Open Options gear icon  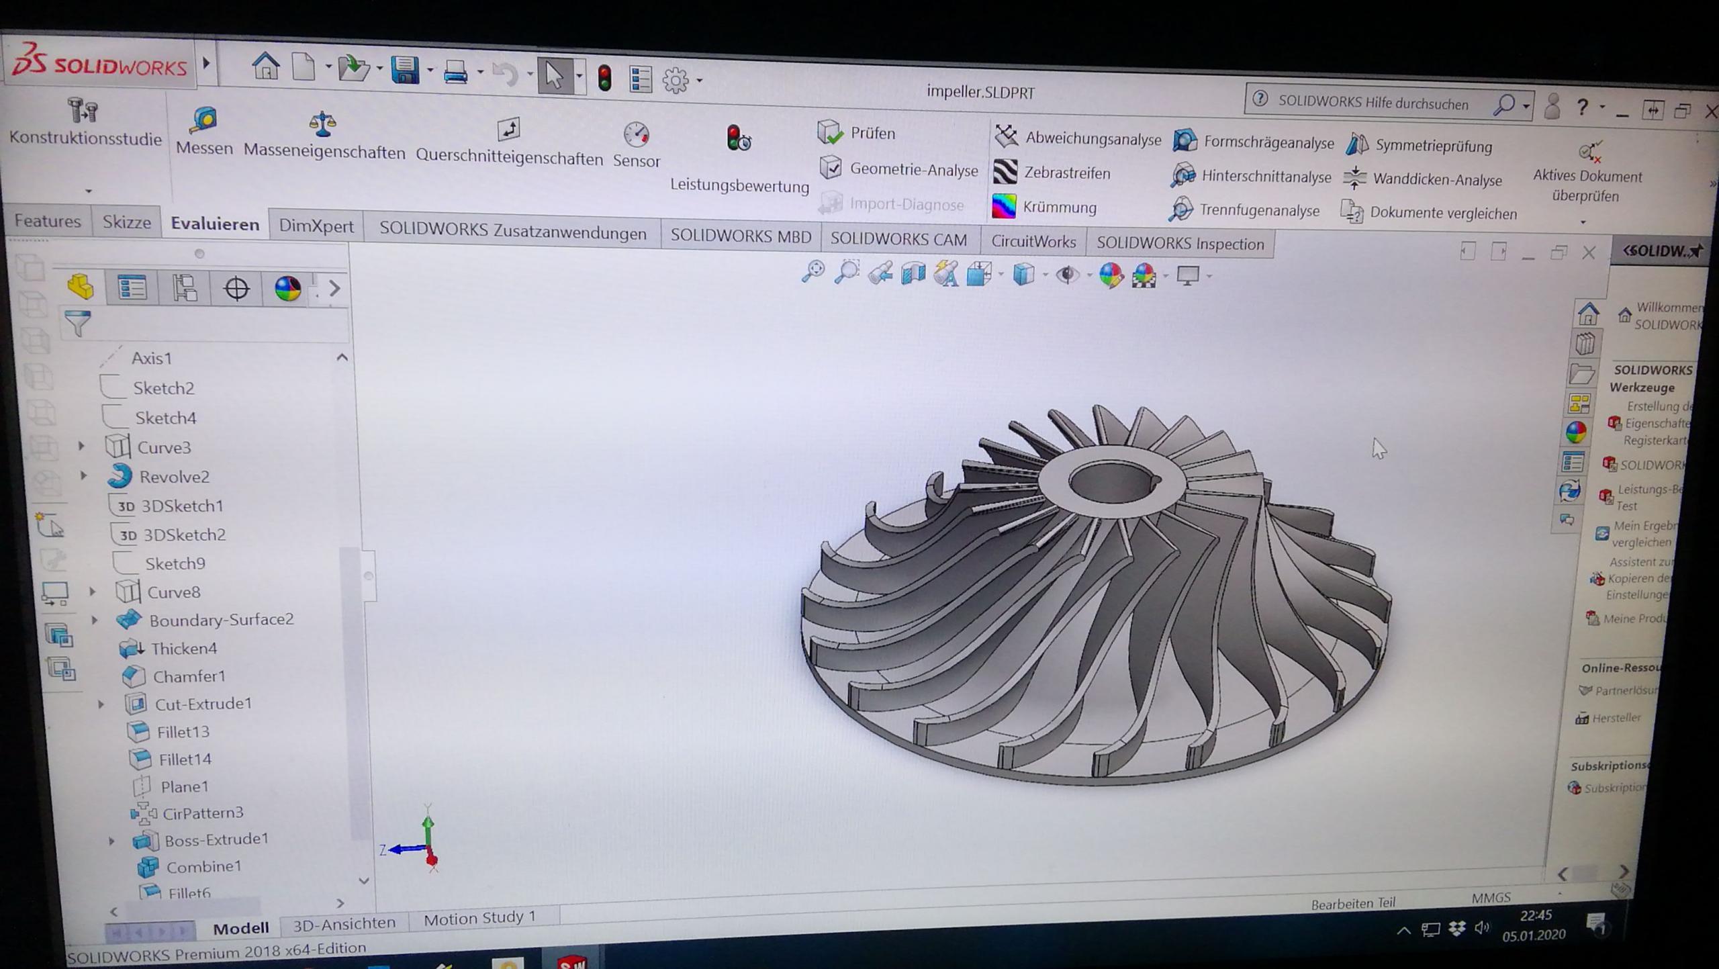point(676,81)
